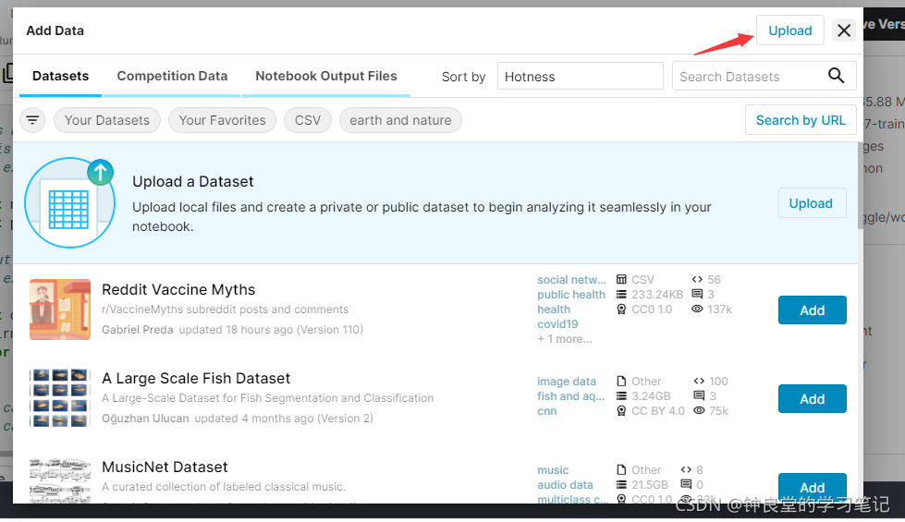The image size is (905, 522).
Task: Click the 233.24KB size value
Action: (x=657, y=295)
